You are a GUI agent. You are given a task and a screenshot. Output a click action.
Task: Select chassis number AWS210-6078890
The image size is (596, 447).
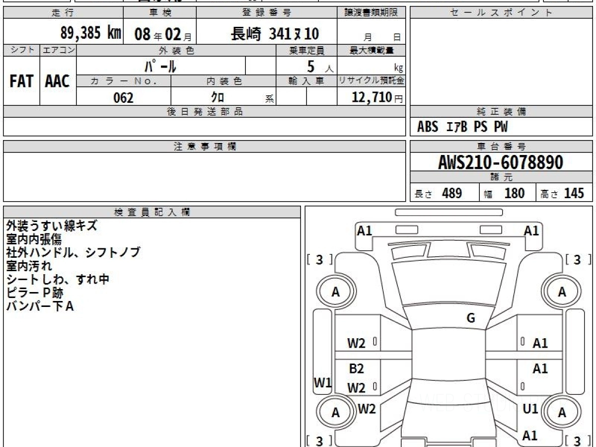(x=501, y=162)
